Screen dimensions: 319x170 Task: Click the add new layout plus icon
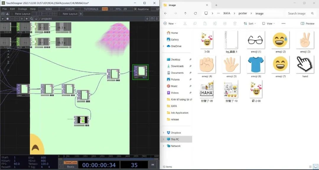click(81, 14)
